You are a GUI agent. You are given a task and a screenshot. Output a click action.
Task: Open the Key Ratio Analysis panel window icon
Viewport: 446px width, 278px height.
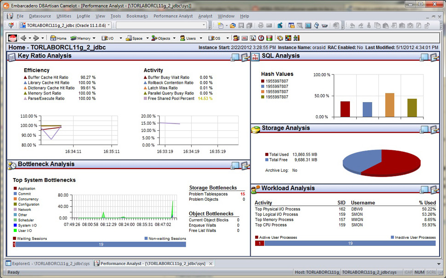point(235,57)
